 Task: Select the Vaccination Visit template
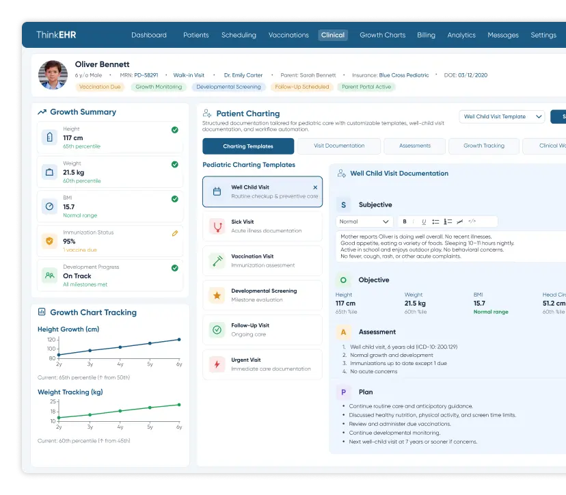pyautogui.click(x=262, y=260)
